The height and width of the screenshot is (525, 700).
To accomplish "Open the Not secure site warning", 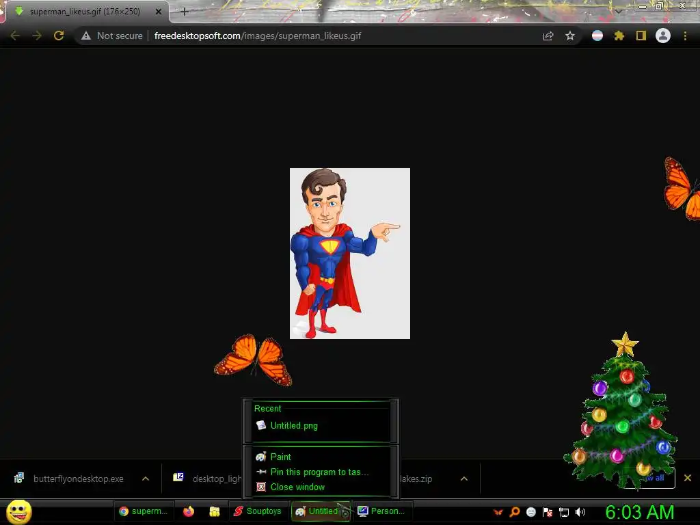I will tap(111, 36).
